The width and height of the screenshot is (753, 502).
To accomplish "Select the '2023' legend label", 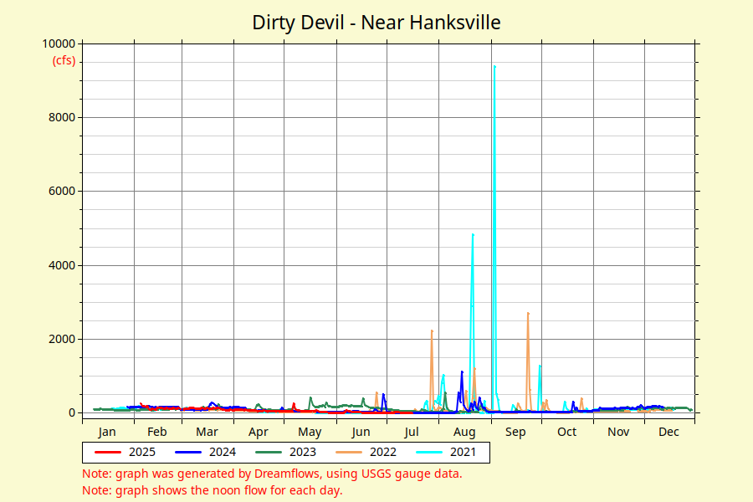I will [x=303, y=453].
